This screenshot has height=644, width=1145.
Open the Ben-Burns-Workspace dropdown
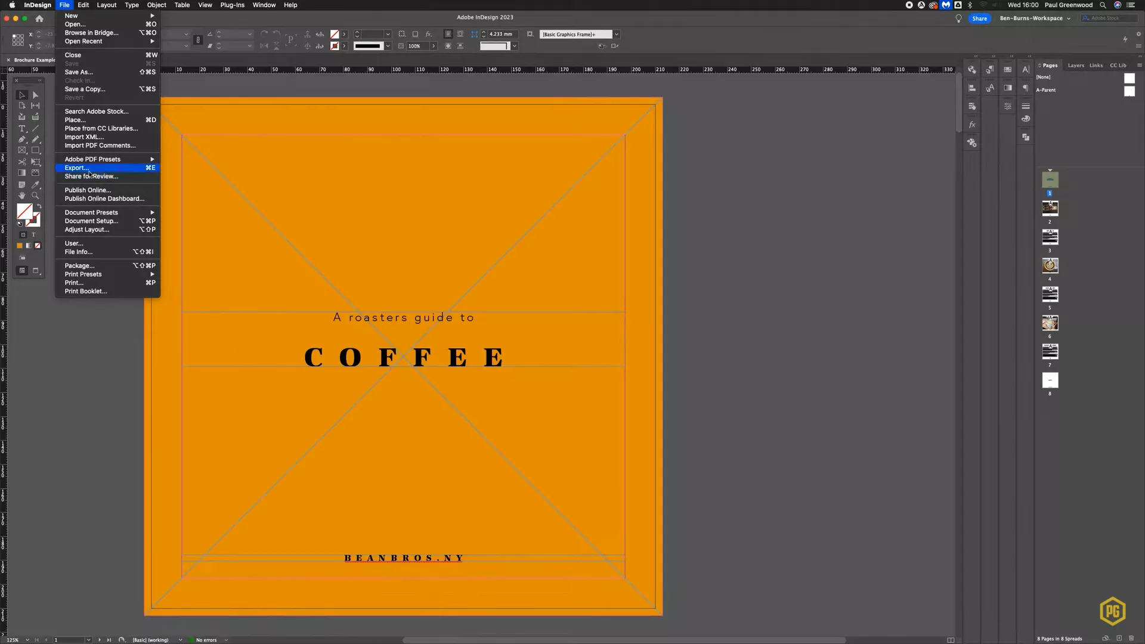(1068, 18)
